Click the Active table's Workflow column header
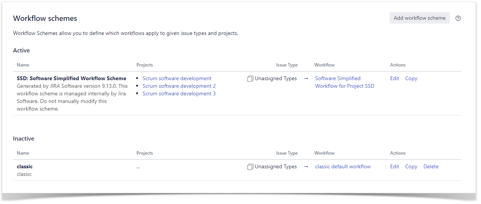This screenshot has height=204, width=481. click(324, 65)
